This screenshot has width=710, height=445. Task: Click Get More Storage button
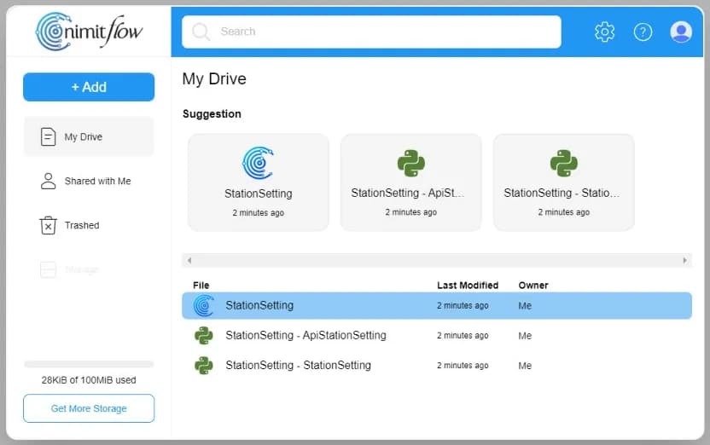coord(89,408)
